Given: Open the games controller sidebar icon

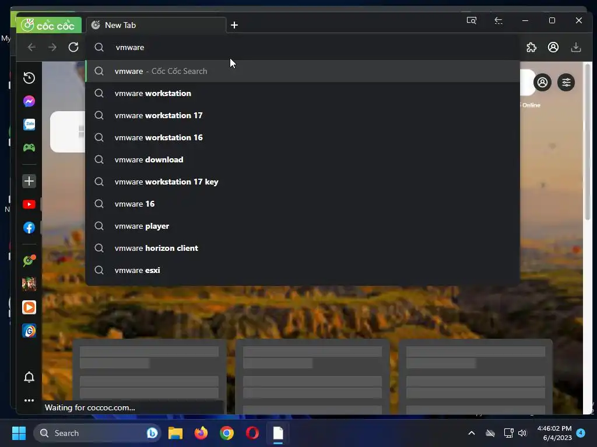Looking at the screenshot, I should point(29,147).
